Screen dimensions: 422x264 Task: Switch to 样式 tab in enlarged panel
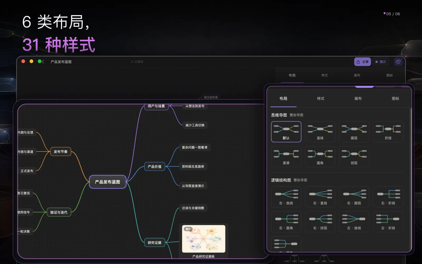pyautogui.click(x=321, y=98)
